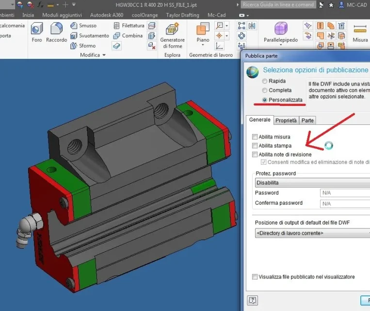Click the Ricerca Guida in linea search field

click(x=278, y=5)
